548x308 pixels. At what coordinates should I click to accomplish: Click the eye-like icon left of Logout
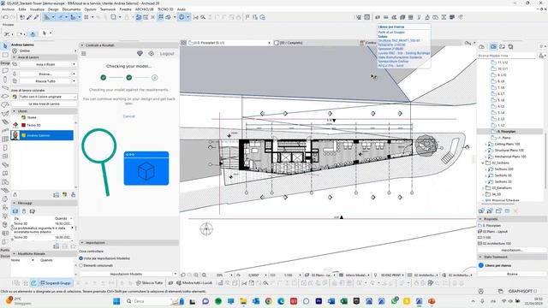tap(151, 53)
